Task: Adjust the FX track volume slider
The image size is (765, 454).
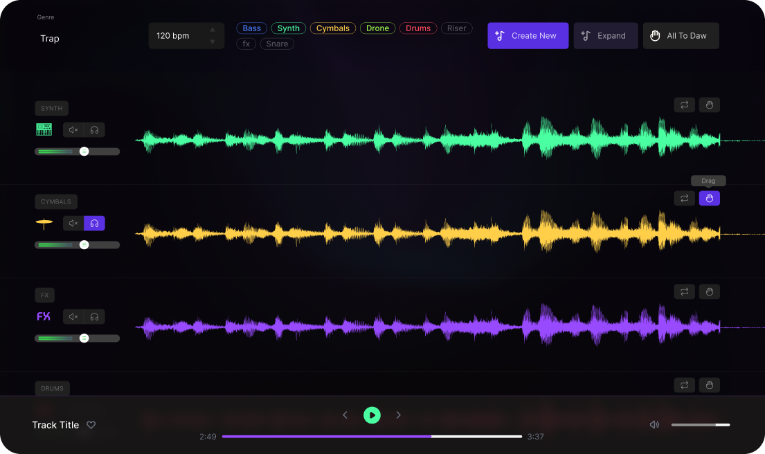Action: (77, 338)
